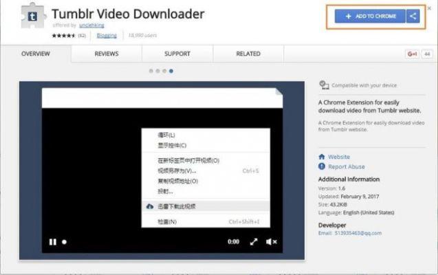Viewport: 438px width, 275px height.
Task: Switch to the Reviews tab
Action: point(107,54)
